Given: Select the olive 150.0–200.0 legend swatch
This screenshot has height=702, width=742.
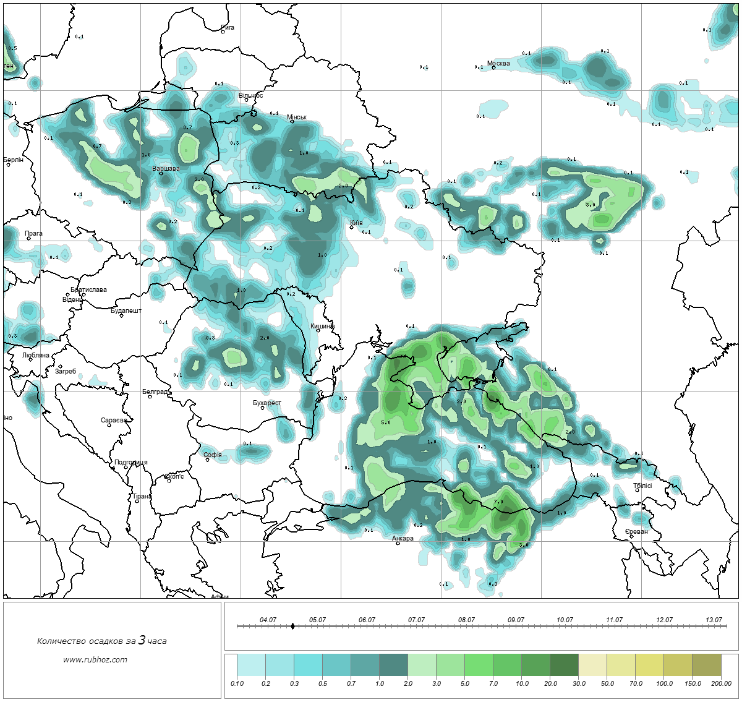Looking at the screenshot, I should pos(706,666).
